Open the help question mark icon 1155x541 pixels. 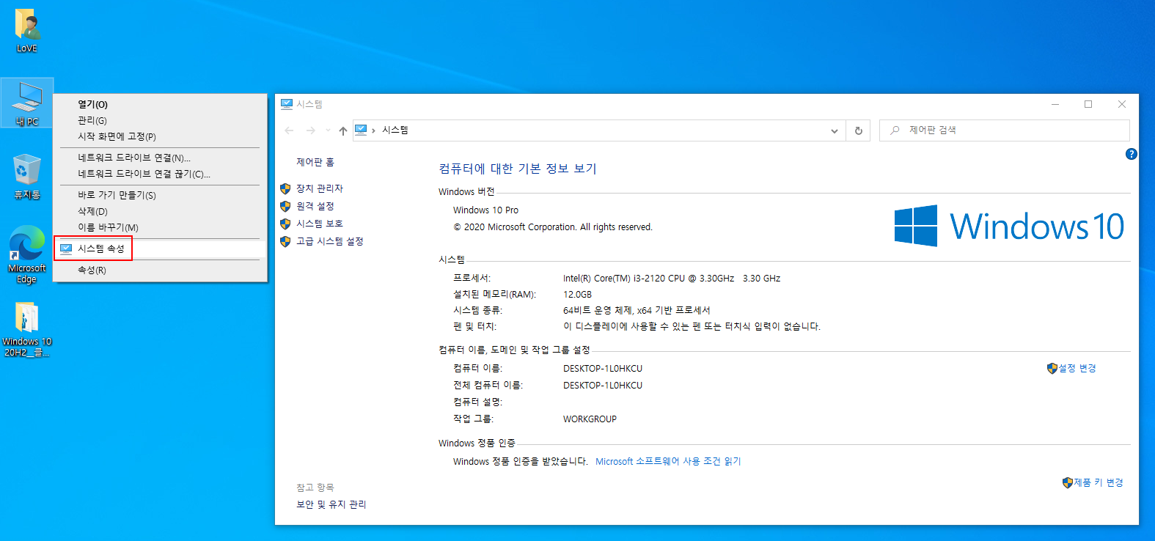click(x=1132, y=154)
